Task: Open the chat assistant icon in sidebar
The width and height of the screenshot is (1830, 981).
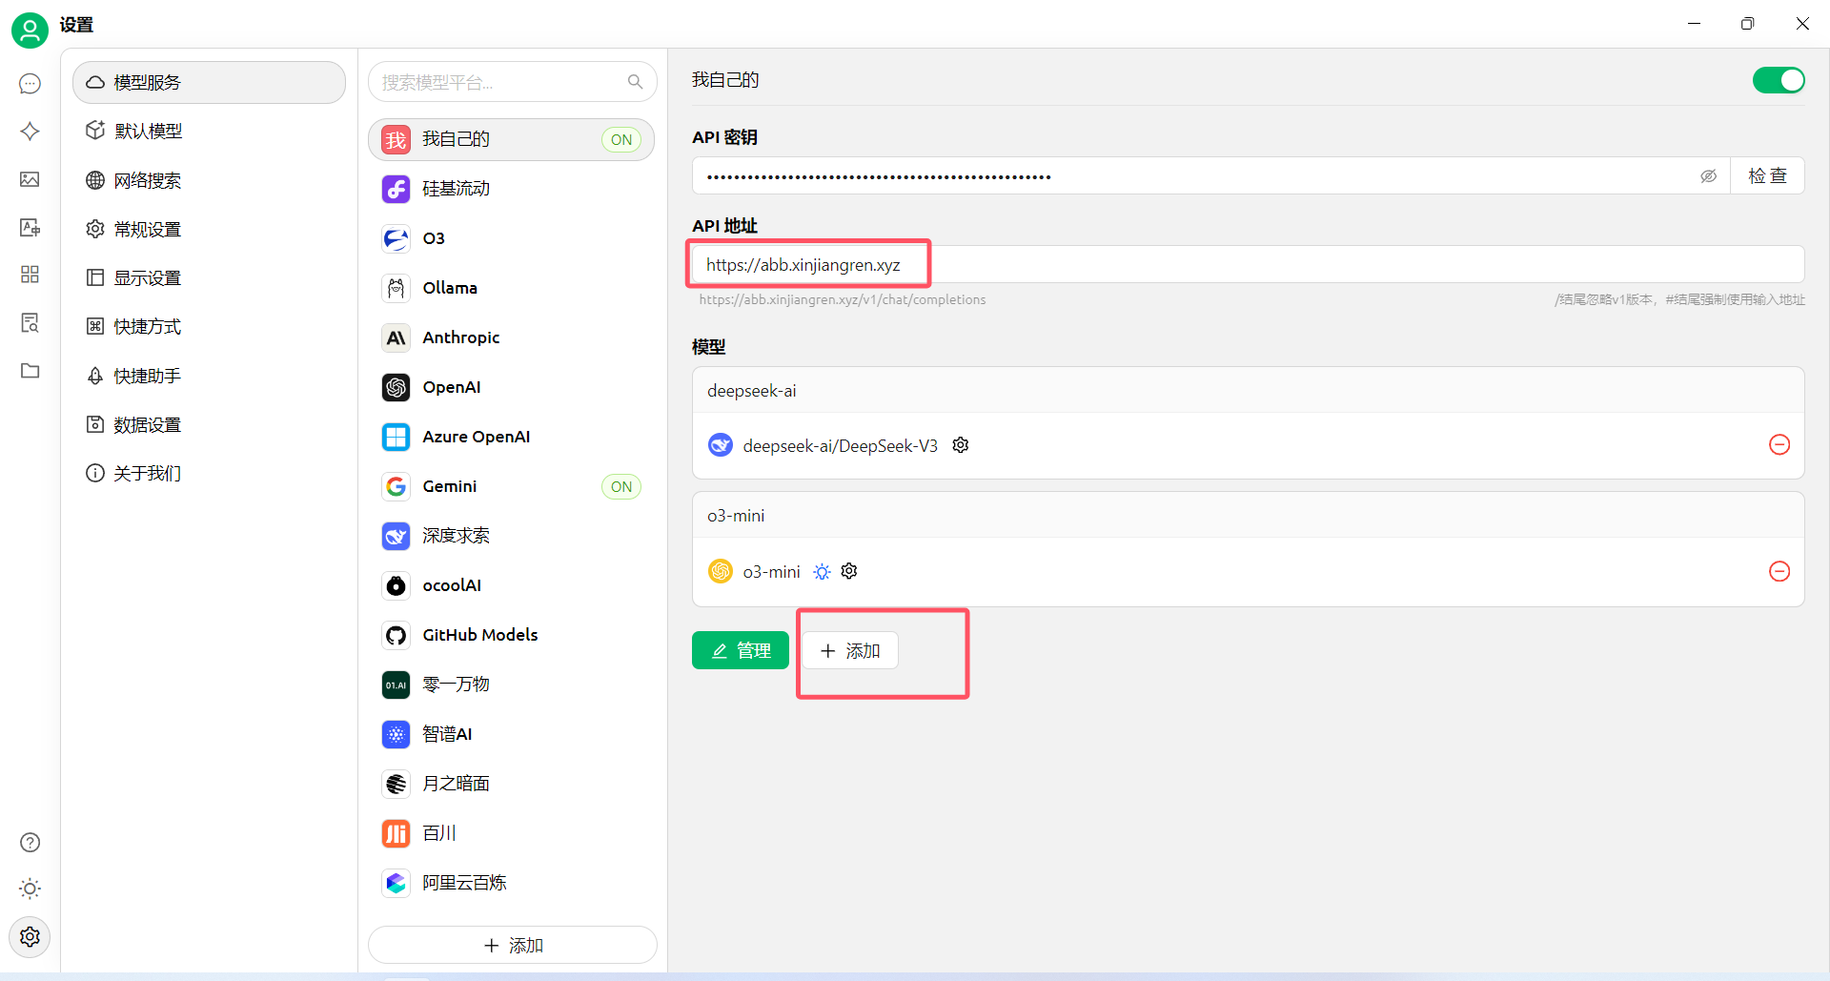Action: click(x=30, y=84)
